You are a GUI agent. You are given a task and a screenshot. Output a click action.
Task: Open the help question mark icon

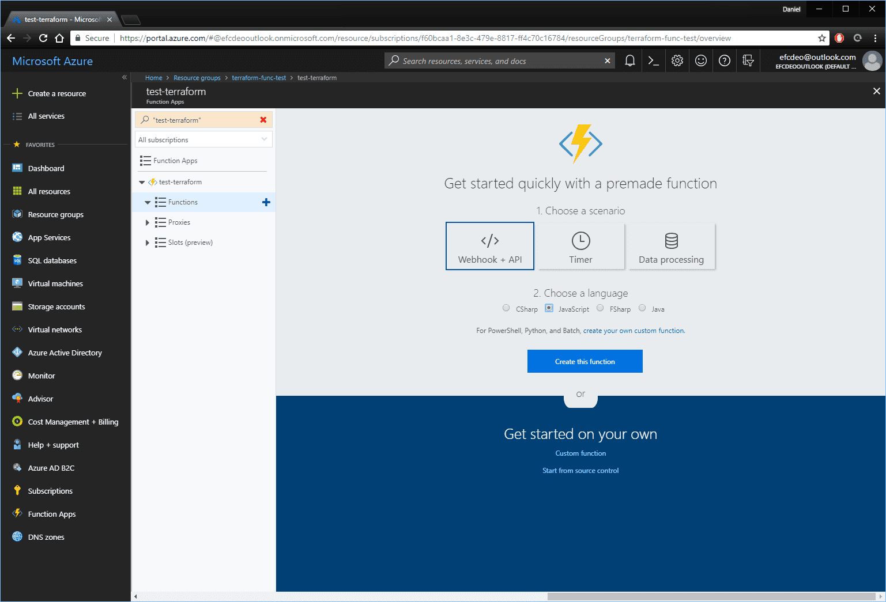pos(725,60)
